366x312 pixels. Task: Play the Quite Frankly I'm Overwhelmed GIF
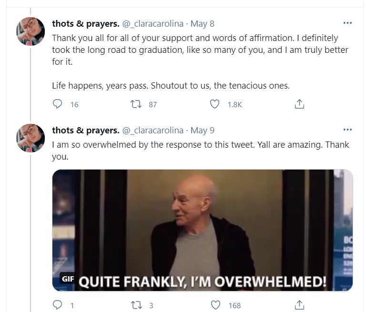203,230
